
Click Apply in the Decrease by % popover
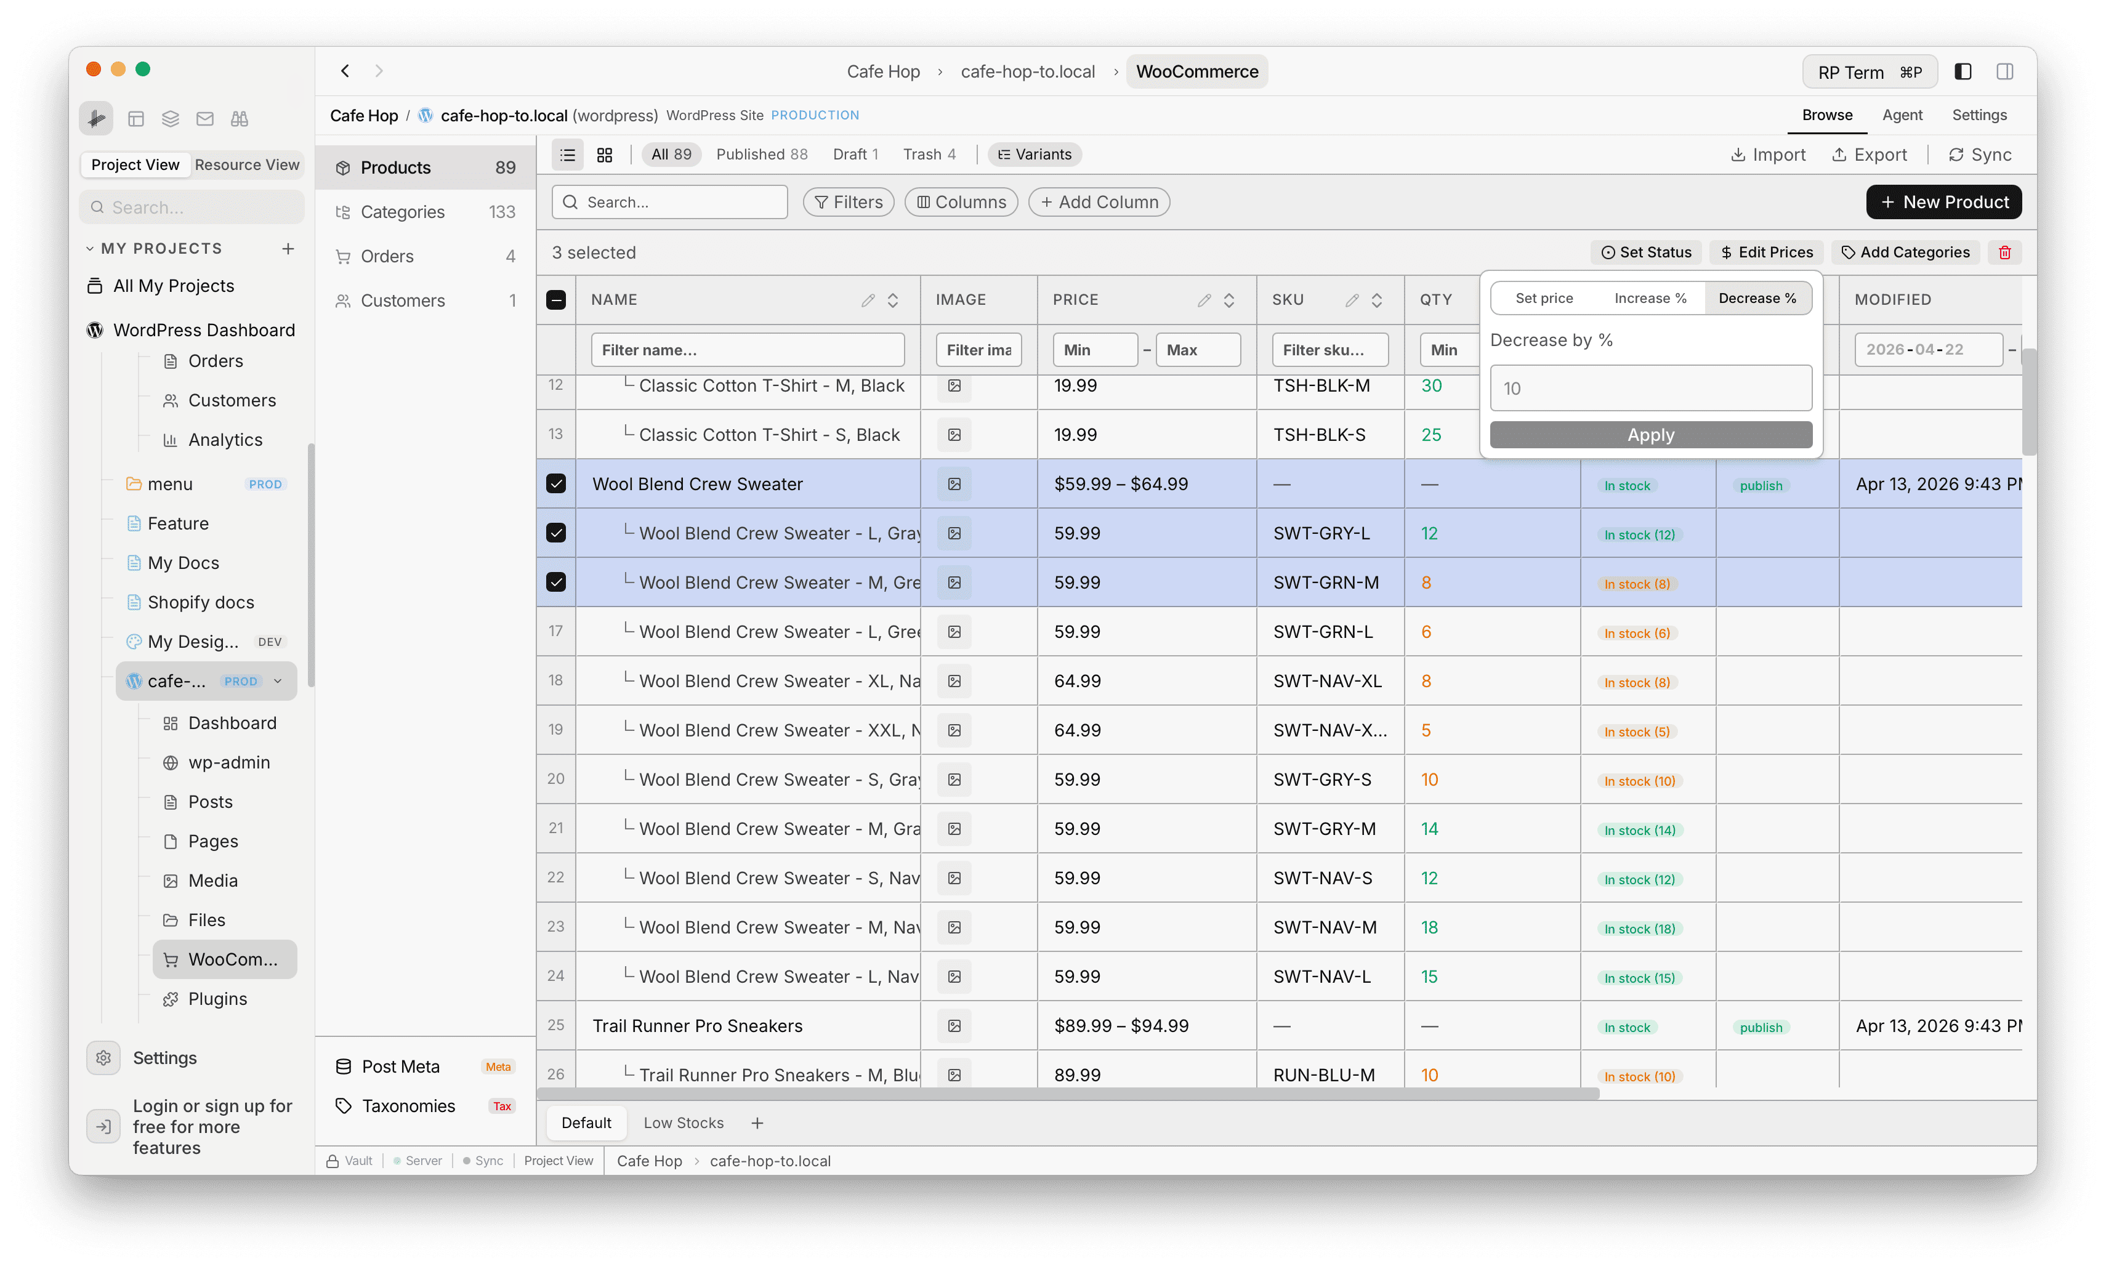click(1650, 434)
